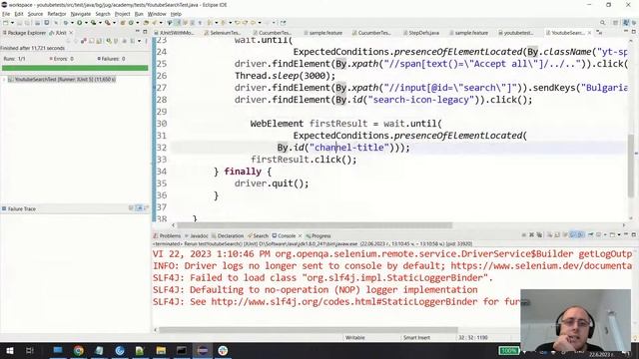Switch to JUnitWithMo... editor tab

click(x=174, y=33)
